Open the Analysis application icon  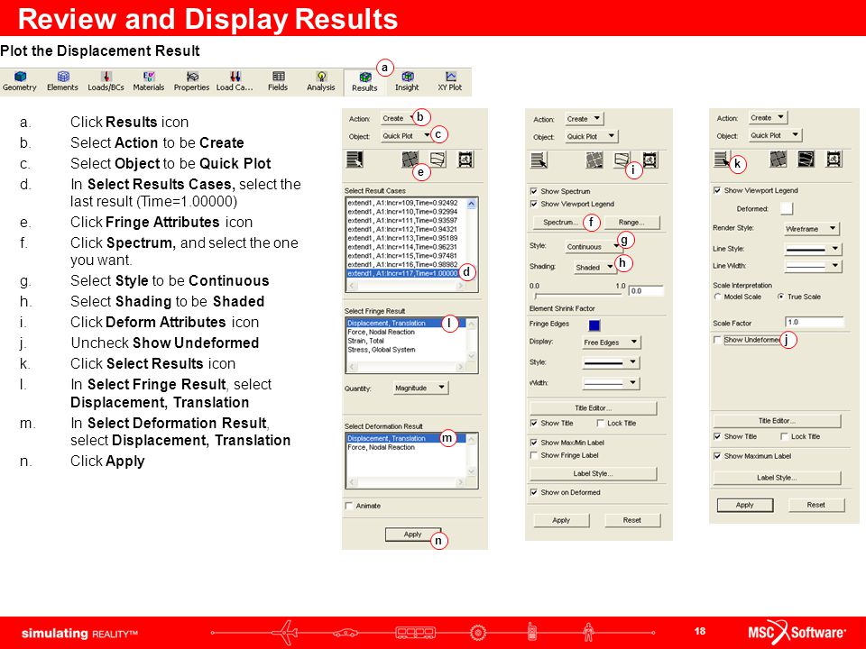pyautogui.click(x=321, y=82)
